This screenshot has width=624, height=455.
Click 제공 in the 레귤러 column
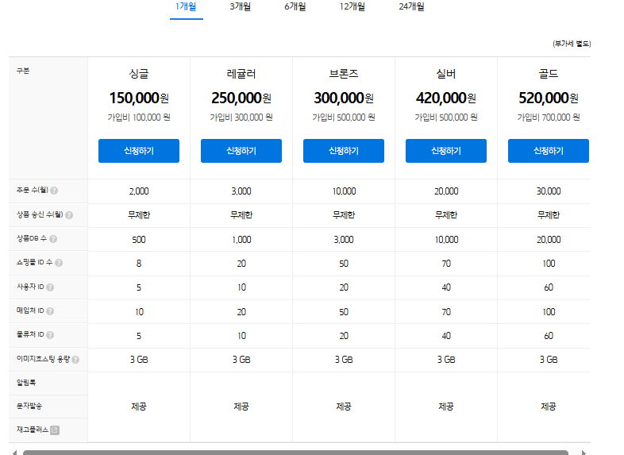(241, 407)
